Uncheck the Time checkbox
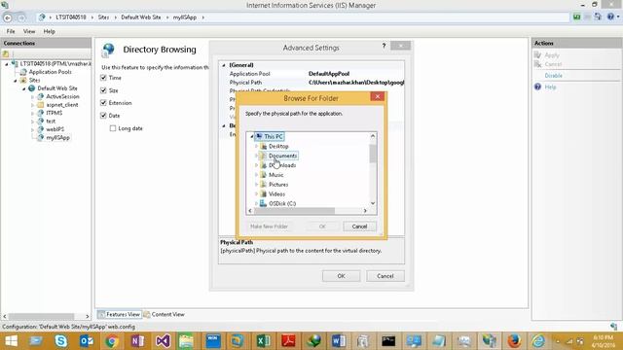Screen dimensions: 623x350 pos(103,78)
